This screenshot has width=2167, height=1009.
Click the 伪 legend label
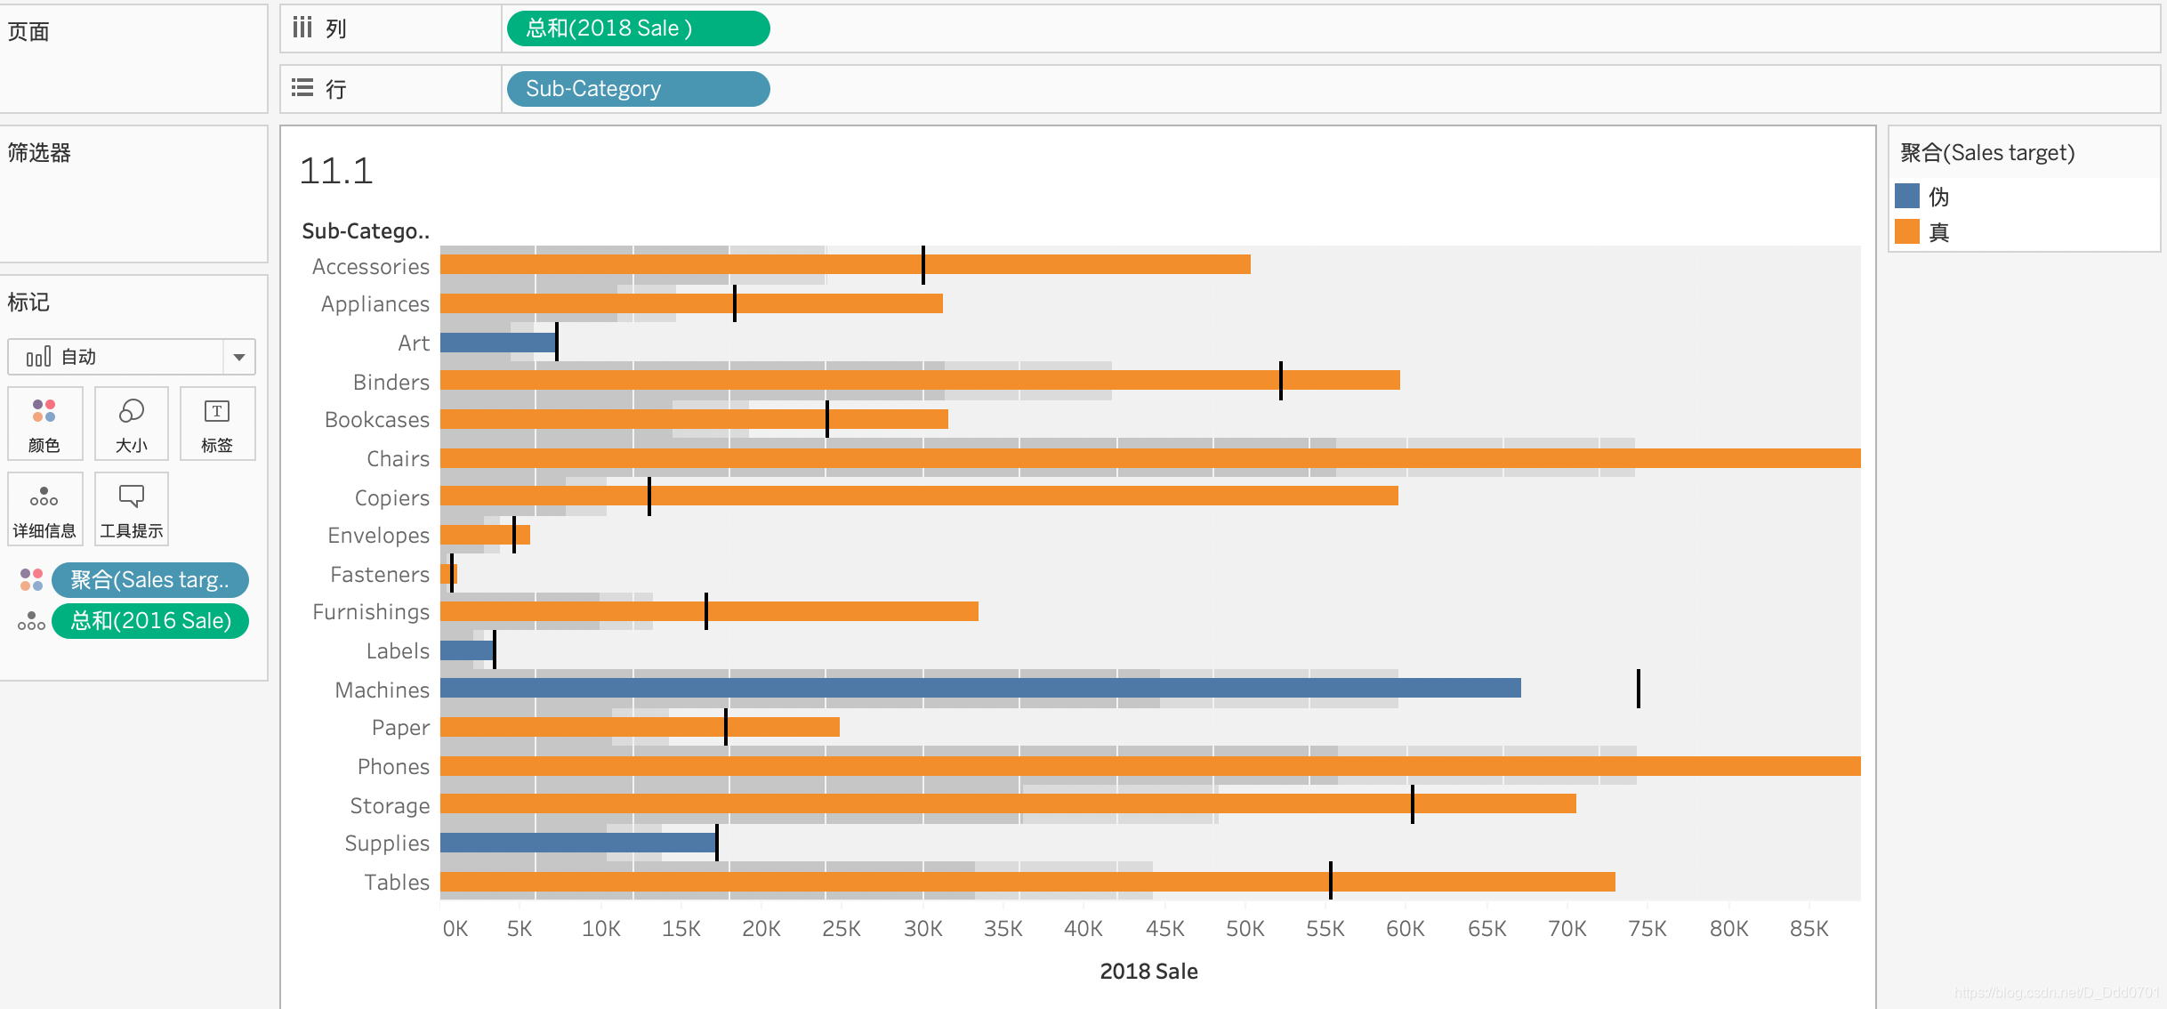tap(1939, 196)
